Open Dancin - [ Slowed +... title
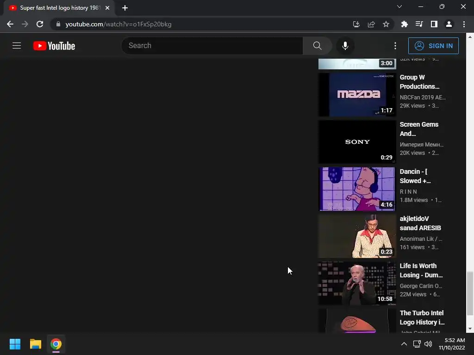 pyautogui.click(x=415, y=176)
